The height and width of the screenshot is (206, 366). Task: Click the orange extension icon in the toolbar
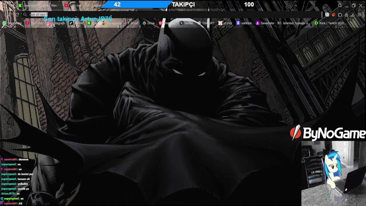[334, 15]
